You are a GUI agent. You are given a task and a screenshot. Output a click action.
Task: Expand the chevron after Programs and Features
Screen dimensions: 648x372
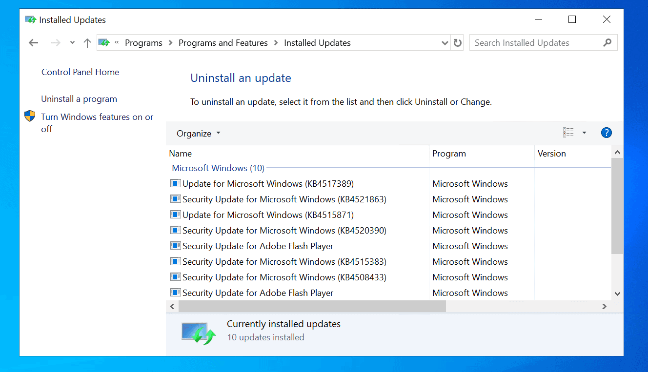click(276, 43)
